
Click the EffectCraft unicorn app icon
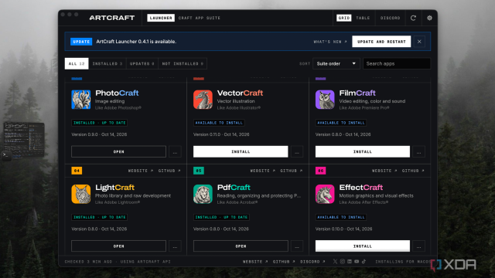click(325, 194)
